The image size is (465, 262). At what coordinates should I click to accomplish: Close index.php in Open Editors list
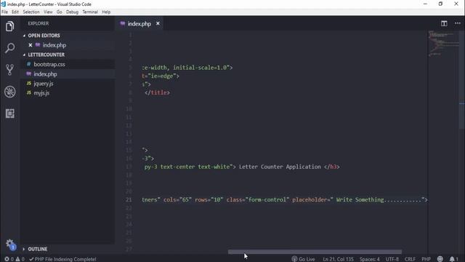(x=31, y=45)
